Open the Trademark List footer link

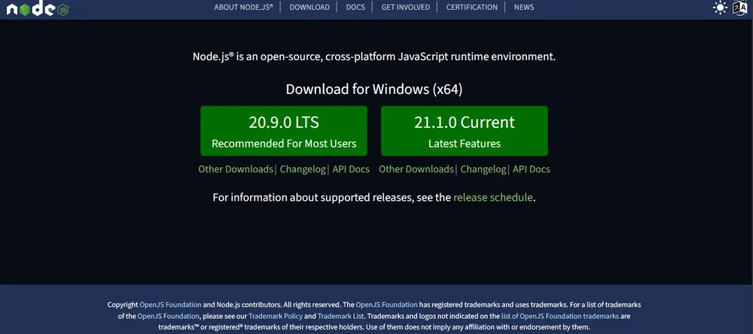(x=340, y=317)
